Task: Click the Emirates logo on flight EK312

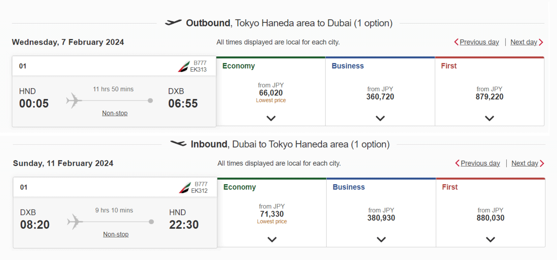Action: coord(185,188)
